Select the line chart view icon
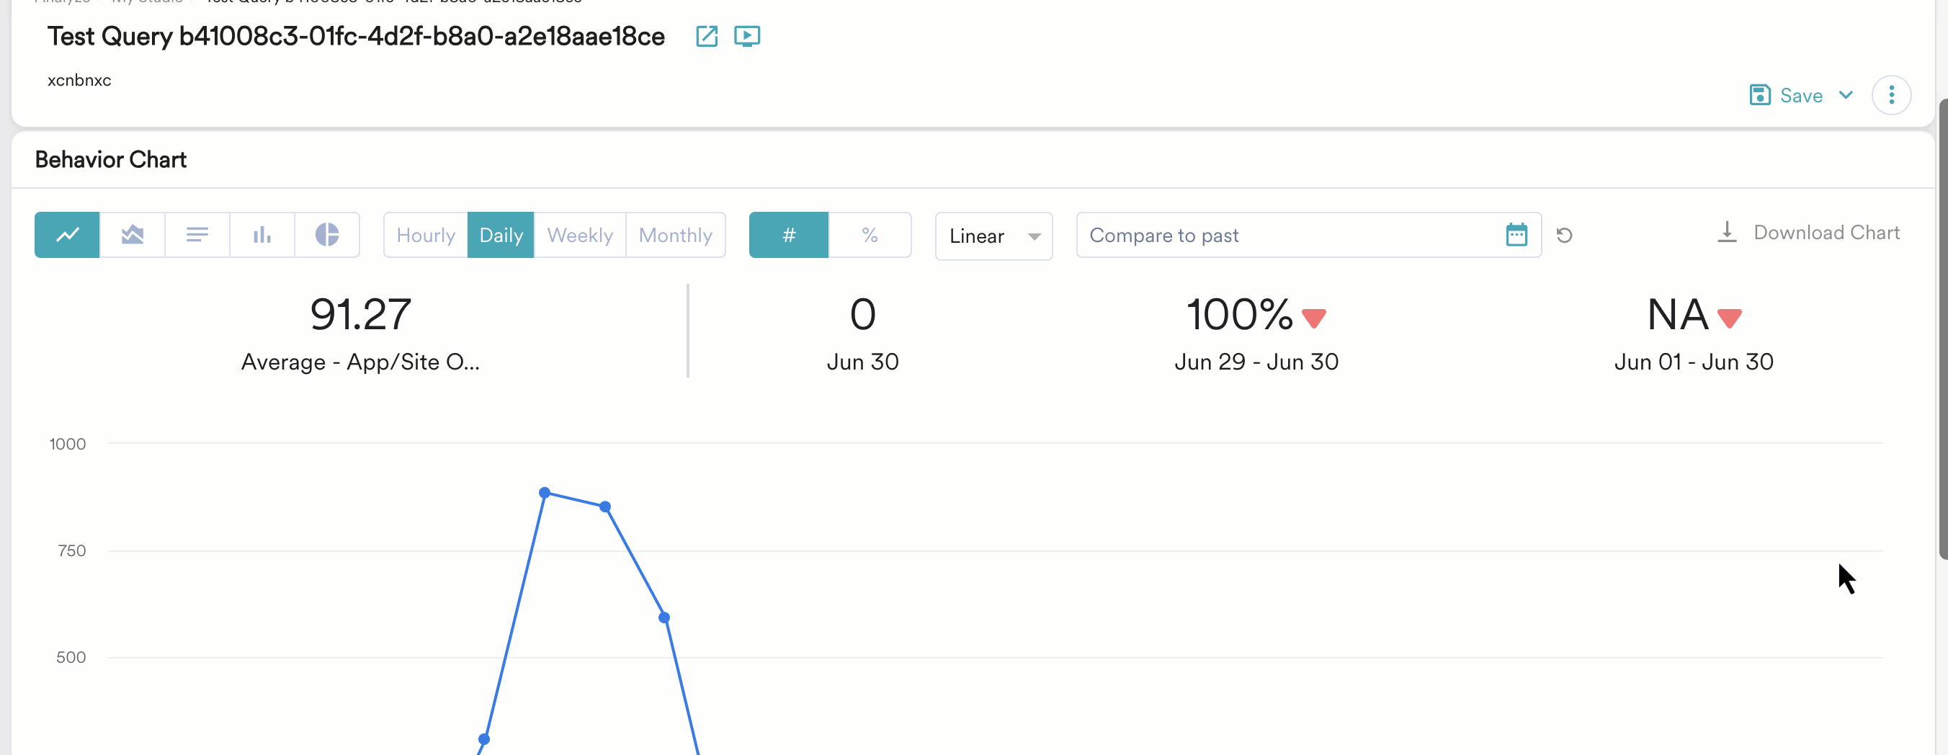1948x755 pixels. (x=67, y=236)
